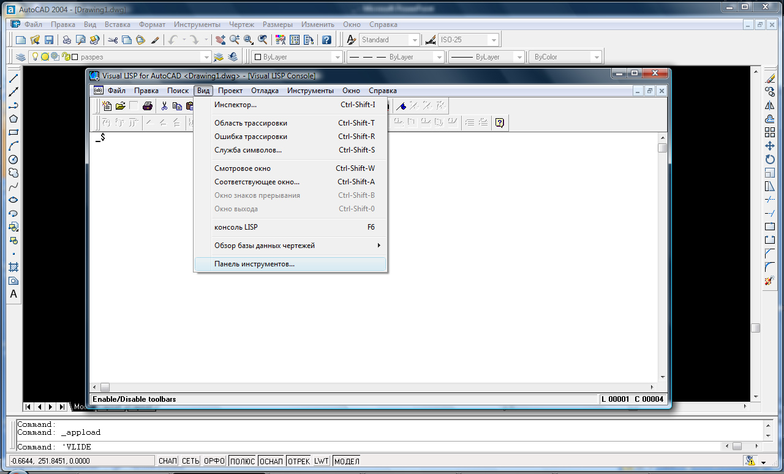Go to first layout tab arrow

pyautogui.click(x=29, y=407)
